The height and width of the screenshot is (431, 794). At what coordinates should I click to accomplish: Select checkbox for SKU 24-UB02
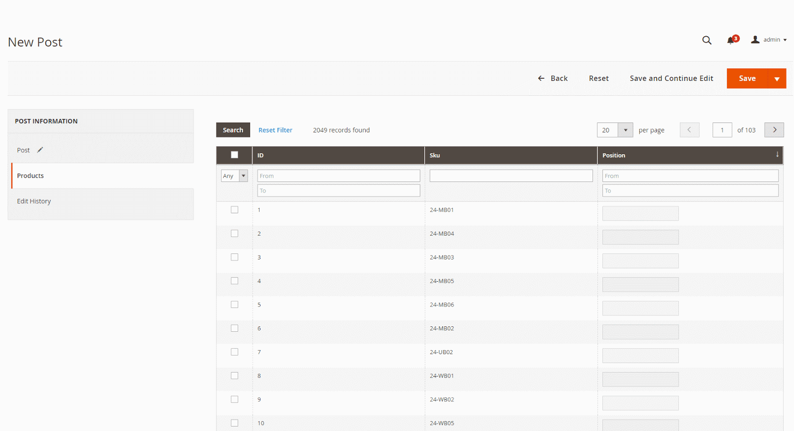pos(235,352)
